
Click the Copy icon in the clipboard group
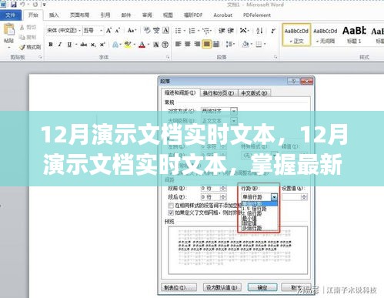coord(22,37)
